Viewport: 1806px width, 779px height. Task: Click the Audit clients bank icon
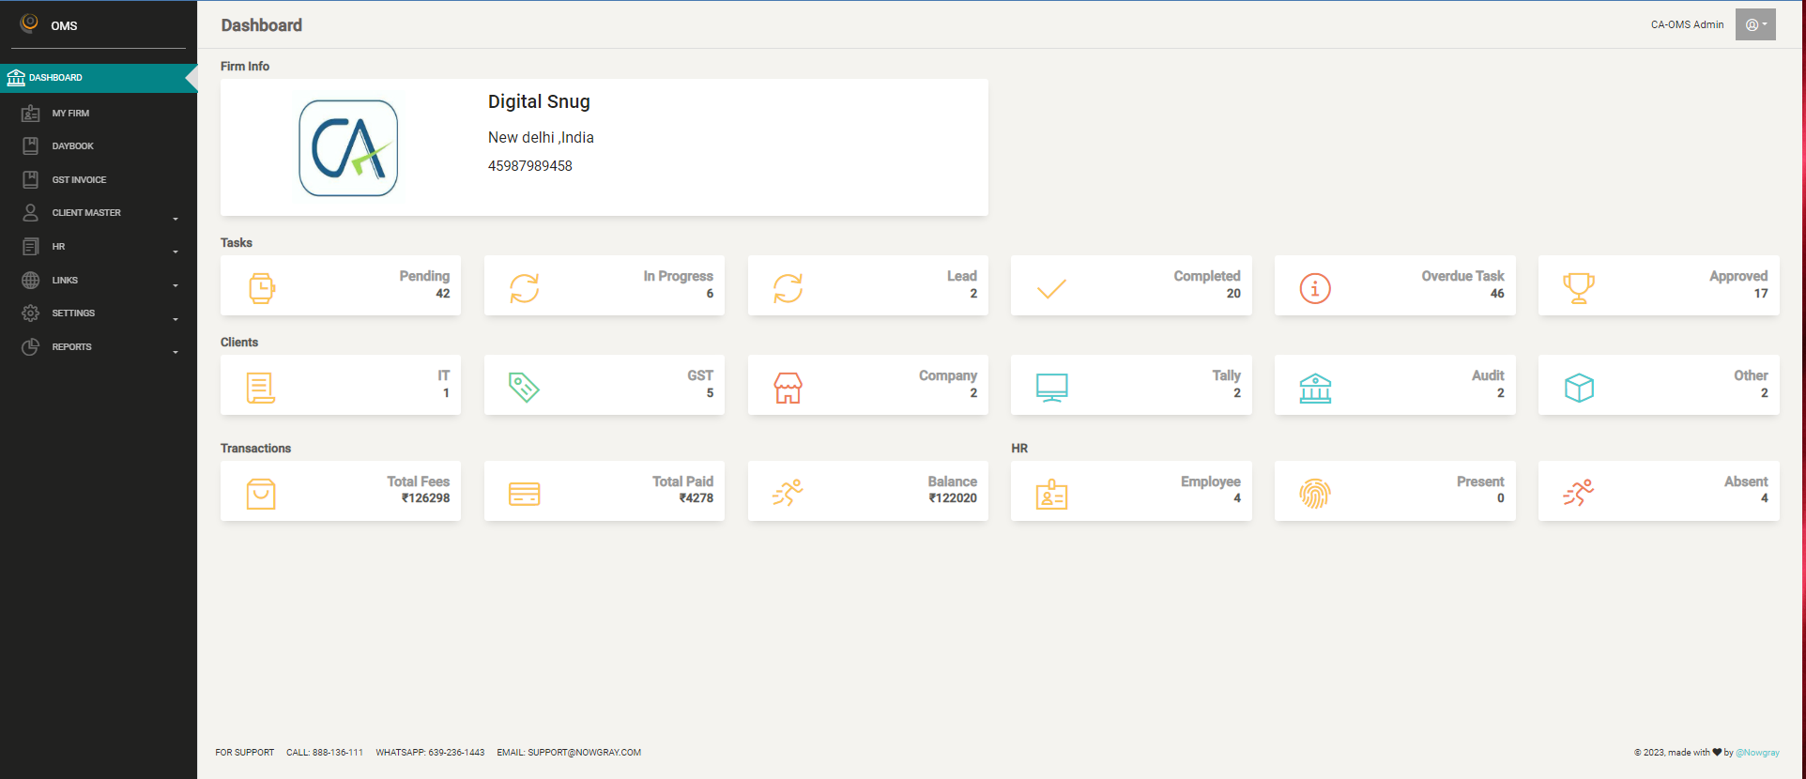tap(1315, 388)
